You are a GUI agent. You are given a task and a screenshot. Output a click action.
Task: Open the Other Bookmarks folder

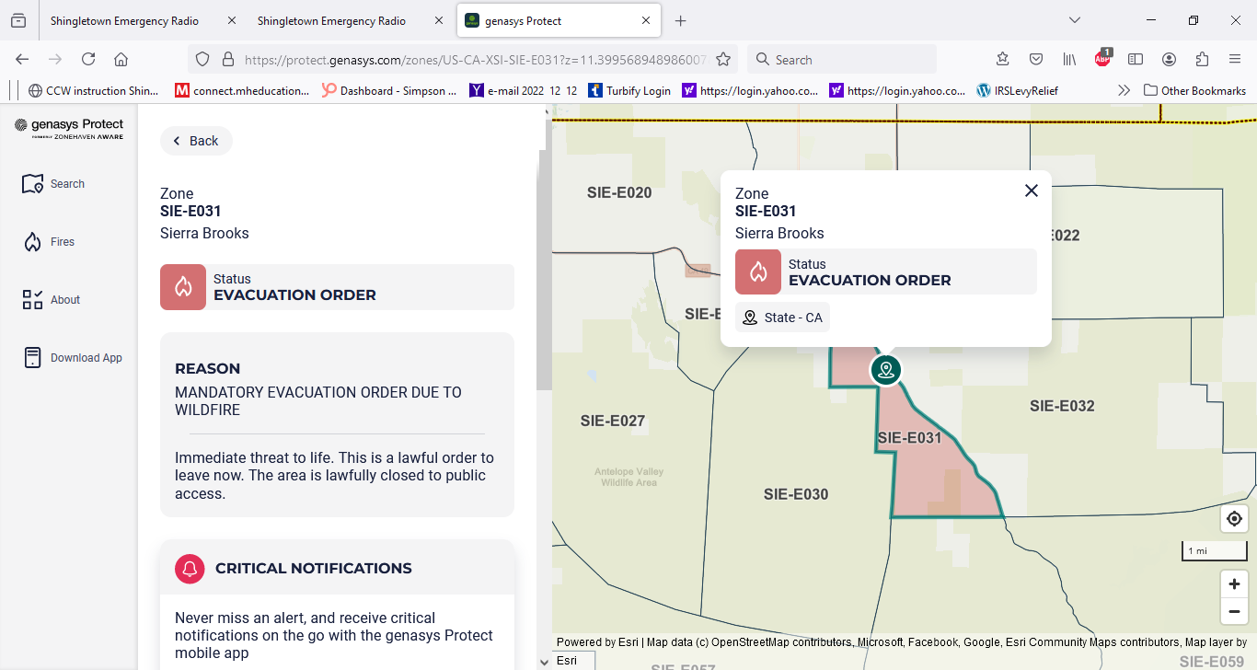point(1194,90)
